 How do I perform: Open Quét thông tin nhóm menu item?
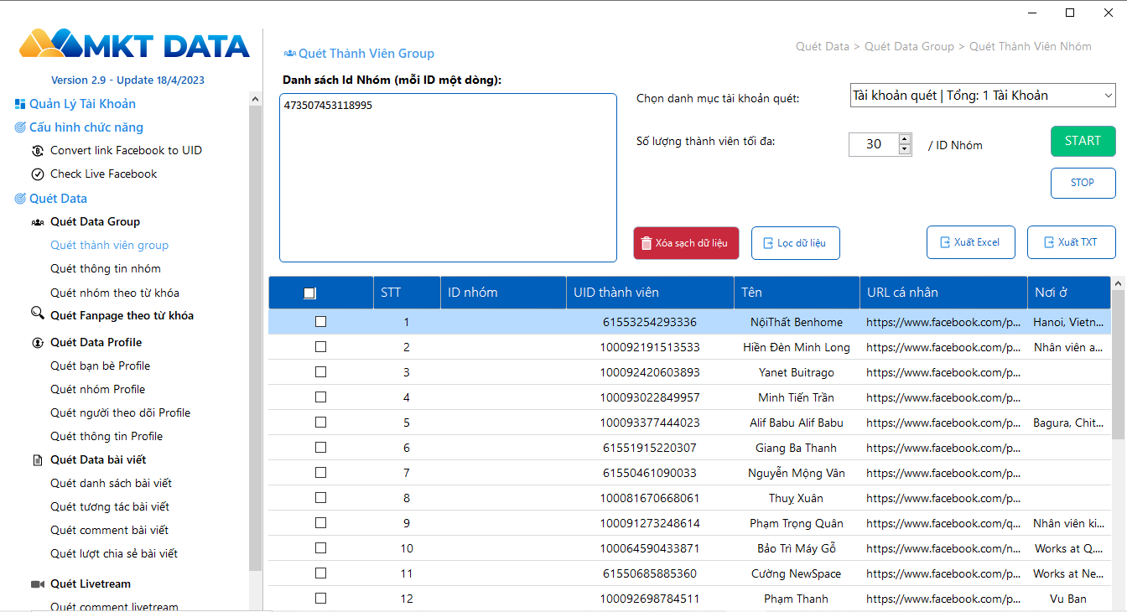click(x=106, y=269)
